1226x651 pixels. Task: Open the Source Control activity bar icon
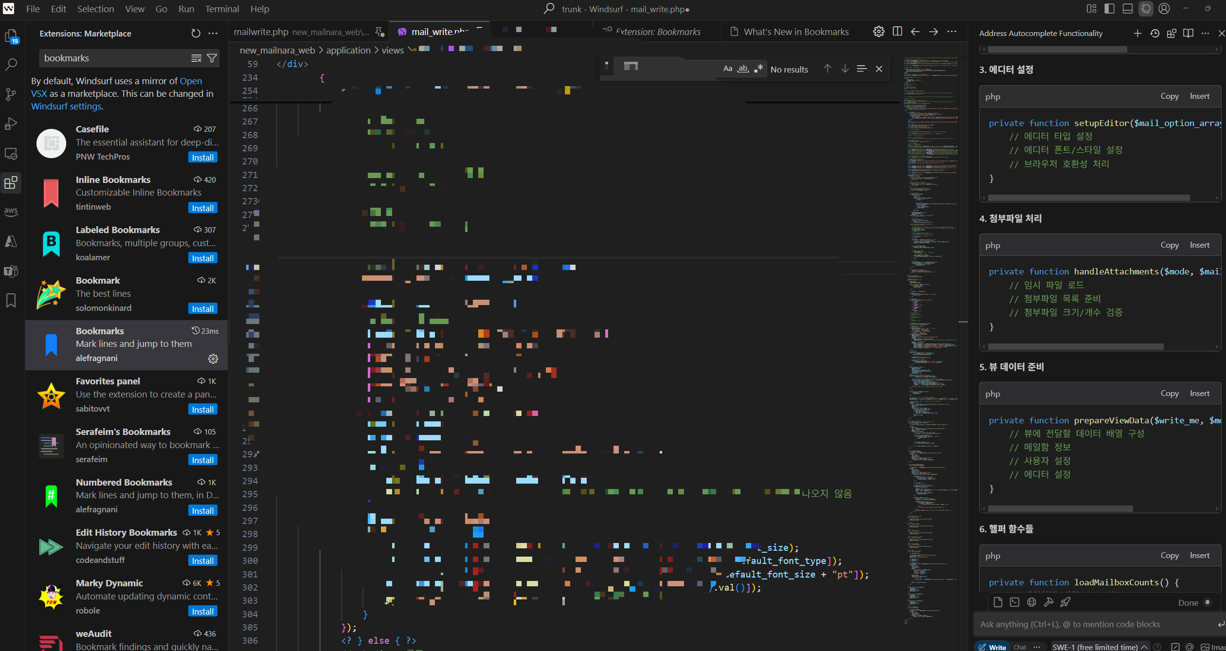11,94
